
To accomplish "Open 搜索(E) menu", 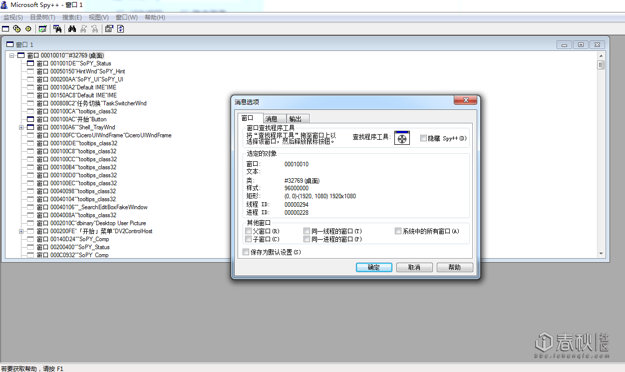I will [x=72, y=17].
